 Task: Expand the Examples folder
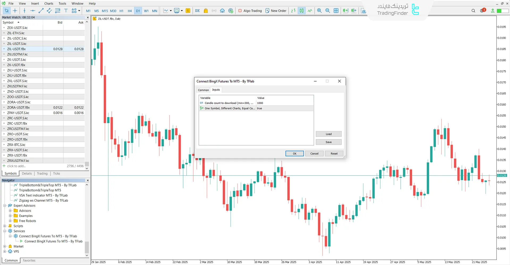click(x=10, y=216)
